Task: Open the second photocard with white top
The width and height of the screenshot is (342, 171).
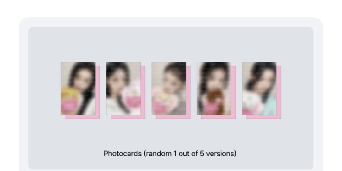Action: [123, 89]
